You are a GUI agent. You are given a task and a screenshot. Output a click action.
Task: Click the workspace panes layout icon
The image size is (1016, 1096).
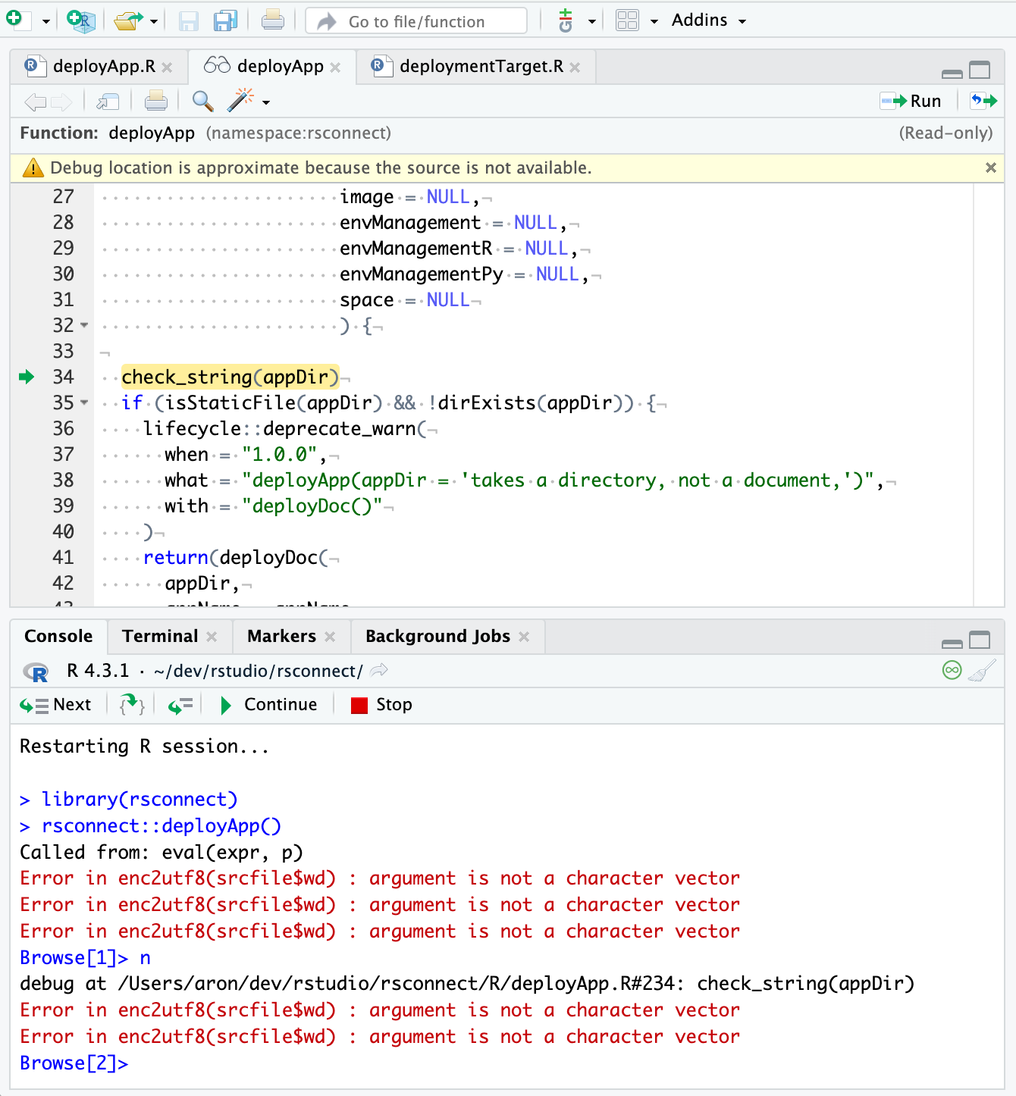pos(628,20)
